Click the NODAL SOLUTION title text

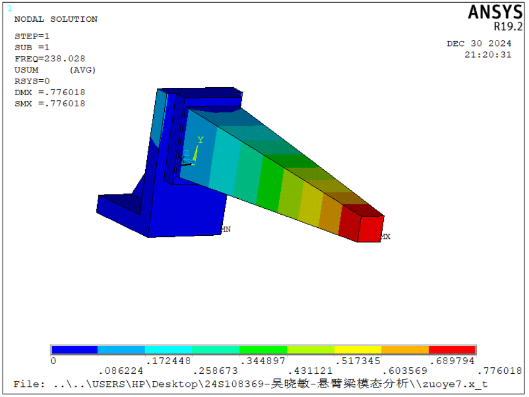click(x=55, y=19)
